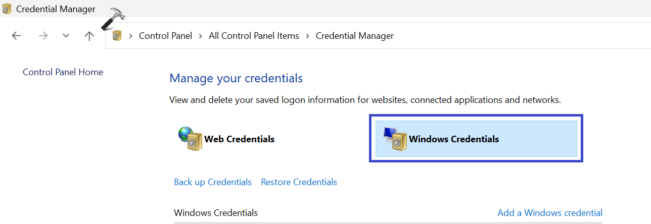
Task: Expand chevron after All Control Panel Items
Action: (x=307, y=36)
